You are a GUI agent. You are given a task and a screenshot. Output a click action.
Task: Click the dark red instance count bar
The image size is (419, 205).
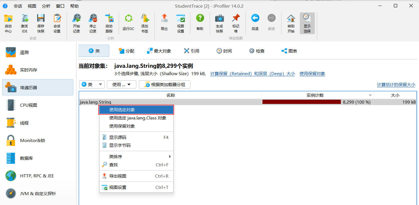point(301,102)
